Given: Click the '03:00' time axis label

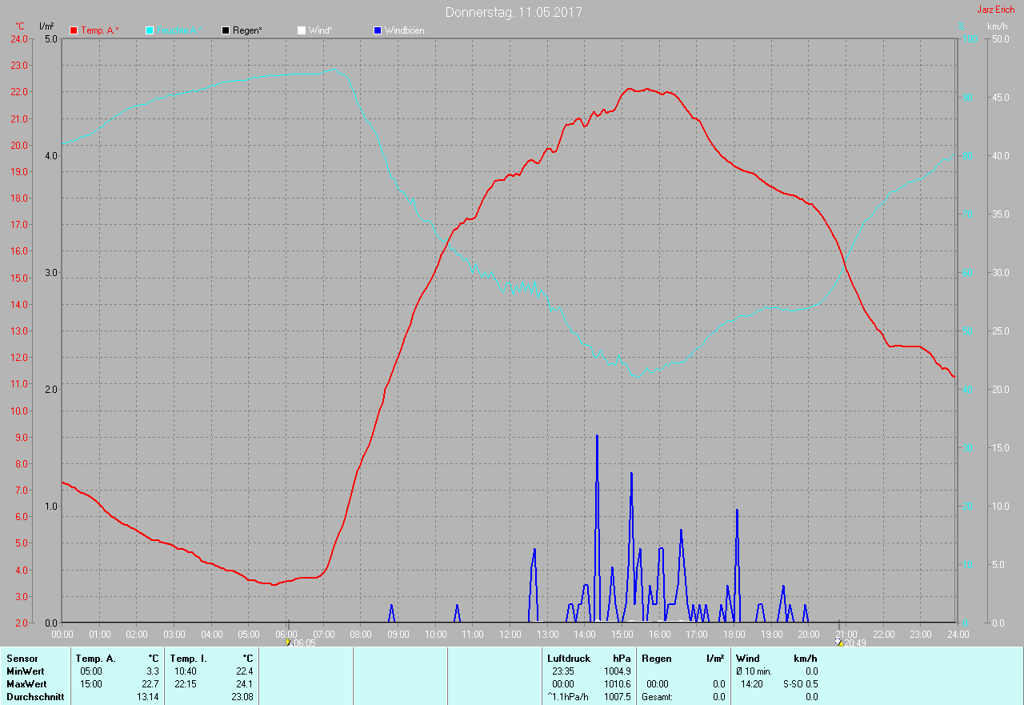Looking at the screenshot, I should 174,635.
